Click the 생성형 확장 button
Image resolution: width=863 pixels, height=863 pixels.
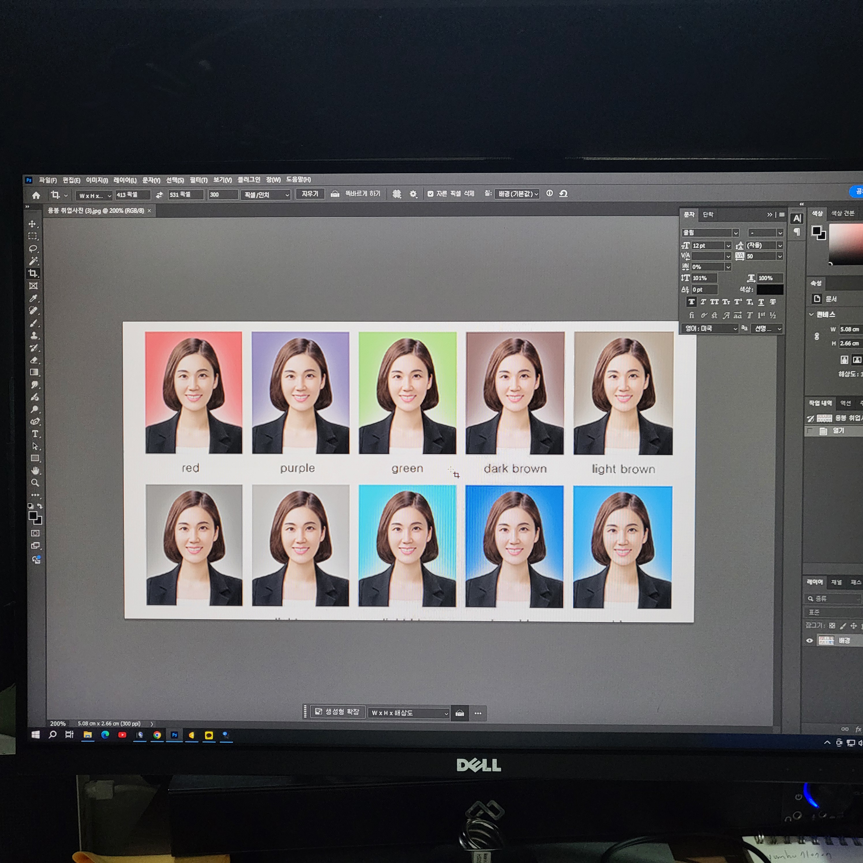click(x=338, y=712)
